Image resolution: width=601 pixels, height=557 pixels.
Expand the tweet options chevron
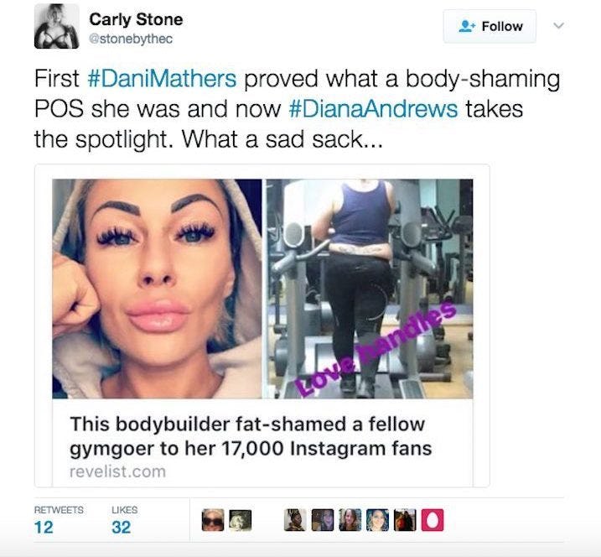pyautogui.click(x=559, y=26)
